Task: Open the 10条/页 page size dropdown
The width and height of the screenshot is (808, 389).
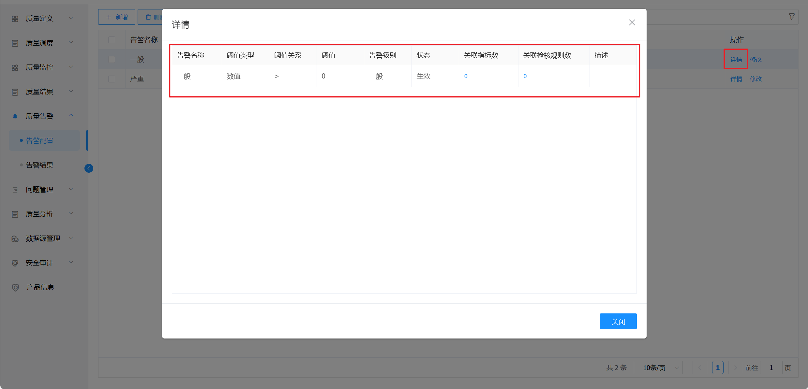Action: [658, 367]
